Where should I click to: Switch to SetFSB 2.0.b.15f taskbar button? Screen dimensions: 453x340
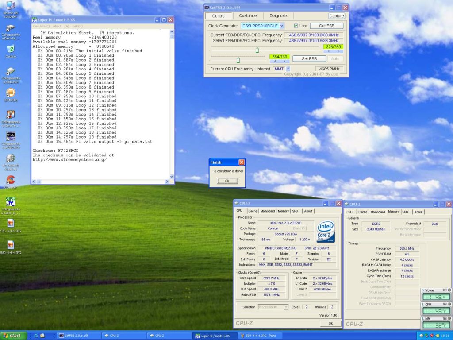[78, 336]
